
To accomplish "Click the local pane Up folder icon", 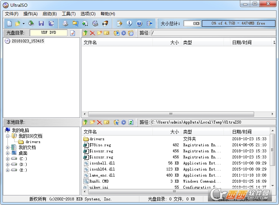I will coord(85,122).
